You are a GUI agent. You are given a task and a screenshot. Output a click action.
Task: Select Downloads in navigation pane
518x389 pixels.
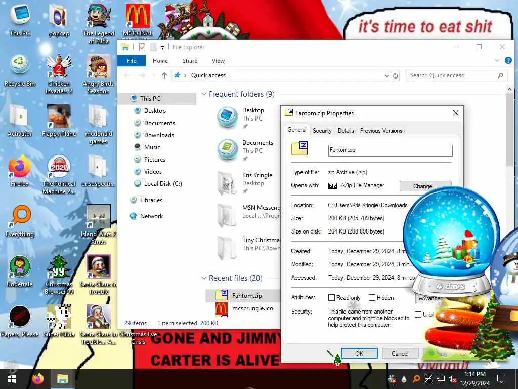click(x=159, y=135)
